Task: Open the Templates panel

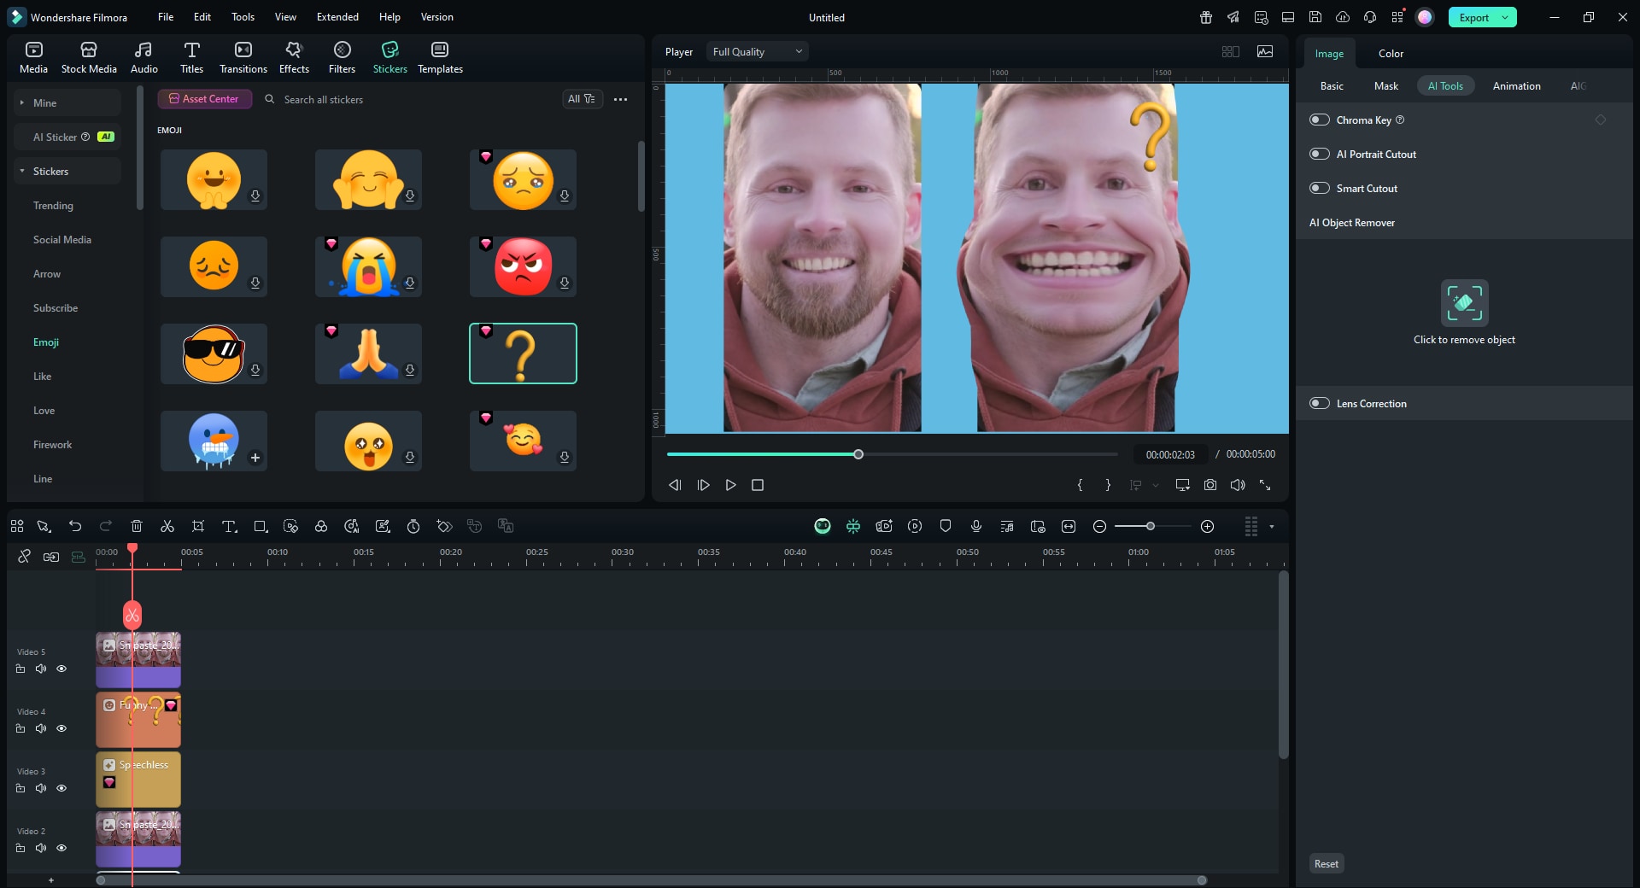Action: 440,57
